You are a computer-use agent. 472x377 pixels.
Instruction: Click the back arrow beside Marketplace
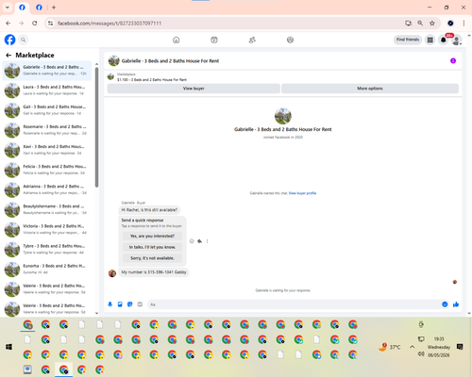click(x=8, y=56)
